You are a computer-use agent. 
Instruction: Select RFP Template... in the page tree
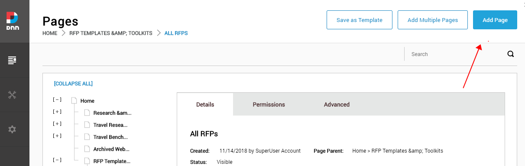point(112,161)
